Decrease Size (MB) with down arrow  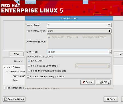[x=110, y=53]
